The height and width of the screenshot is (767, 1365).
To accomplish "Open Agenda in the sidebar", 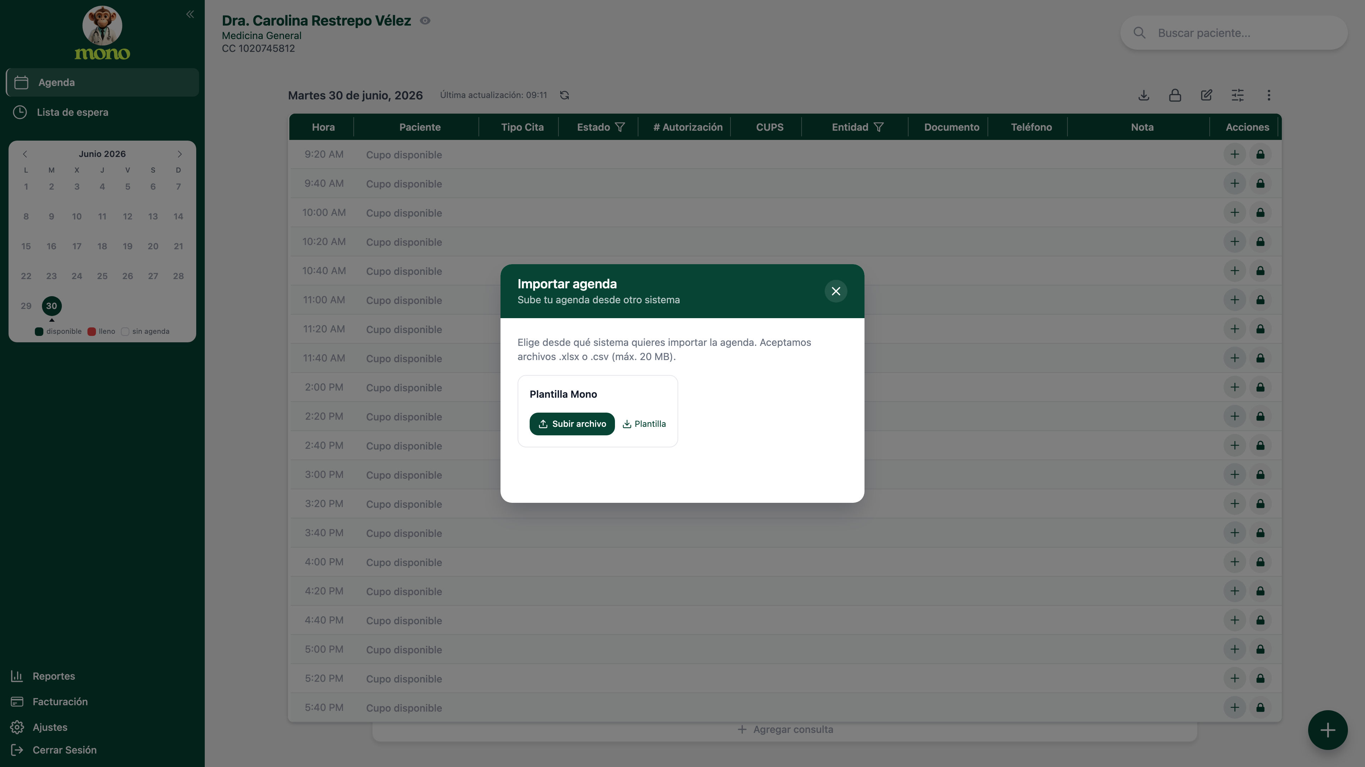I will [x=102, y=83].
